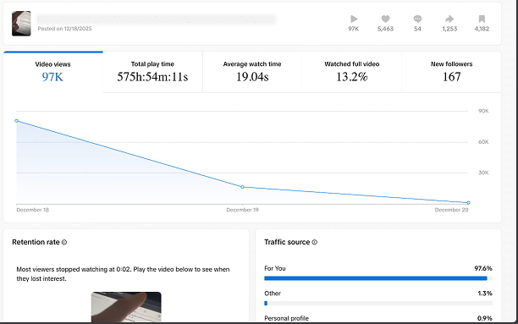Click the heart likes icon above 5,463
The image size is (518, 324).
pos(385,19)
